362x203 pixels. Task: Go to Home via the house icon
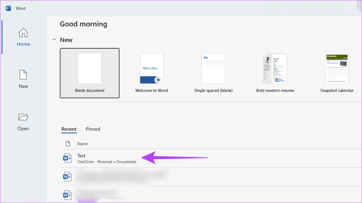coord(23,33)
